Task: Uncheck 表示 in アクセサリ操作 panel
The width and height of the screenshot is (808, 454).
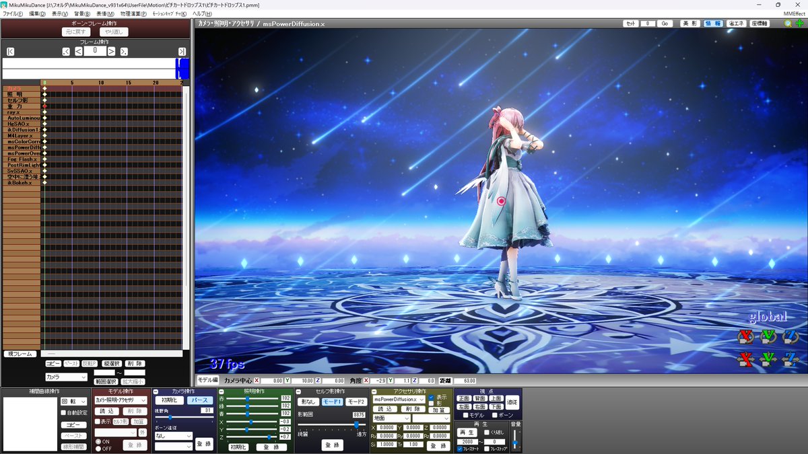Action: point(432,397)
